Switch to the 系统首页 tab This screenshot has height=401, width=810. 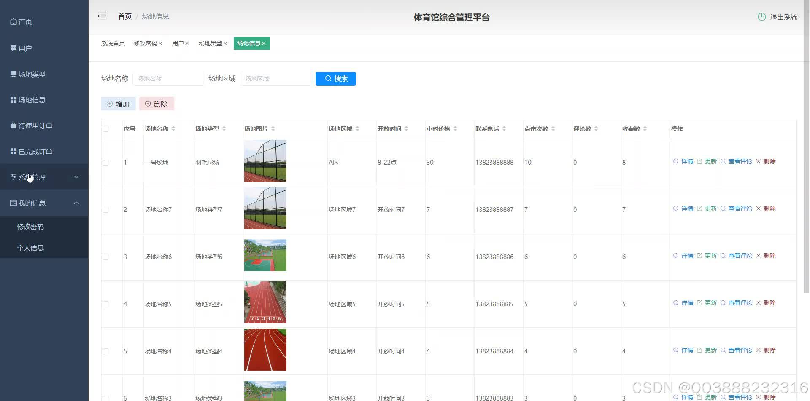point(113,43)
